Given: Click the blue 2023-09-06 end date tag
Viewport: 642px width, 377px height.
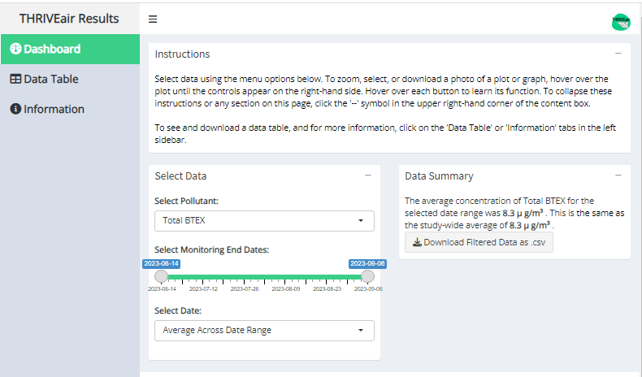Looking at the screenshot, I should 367,263.
